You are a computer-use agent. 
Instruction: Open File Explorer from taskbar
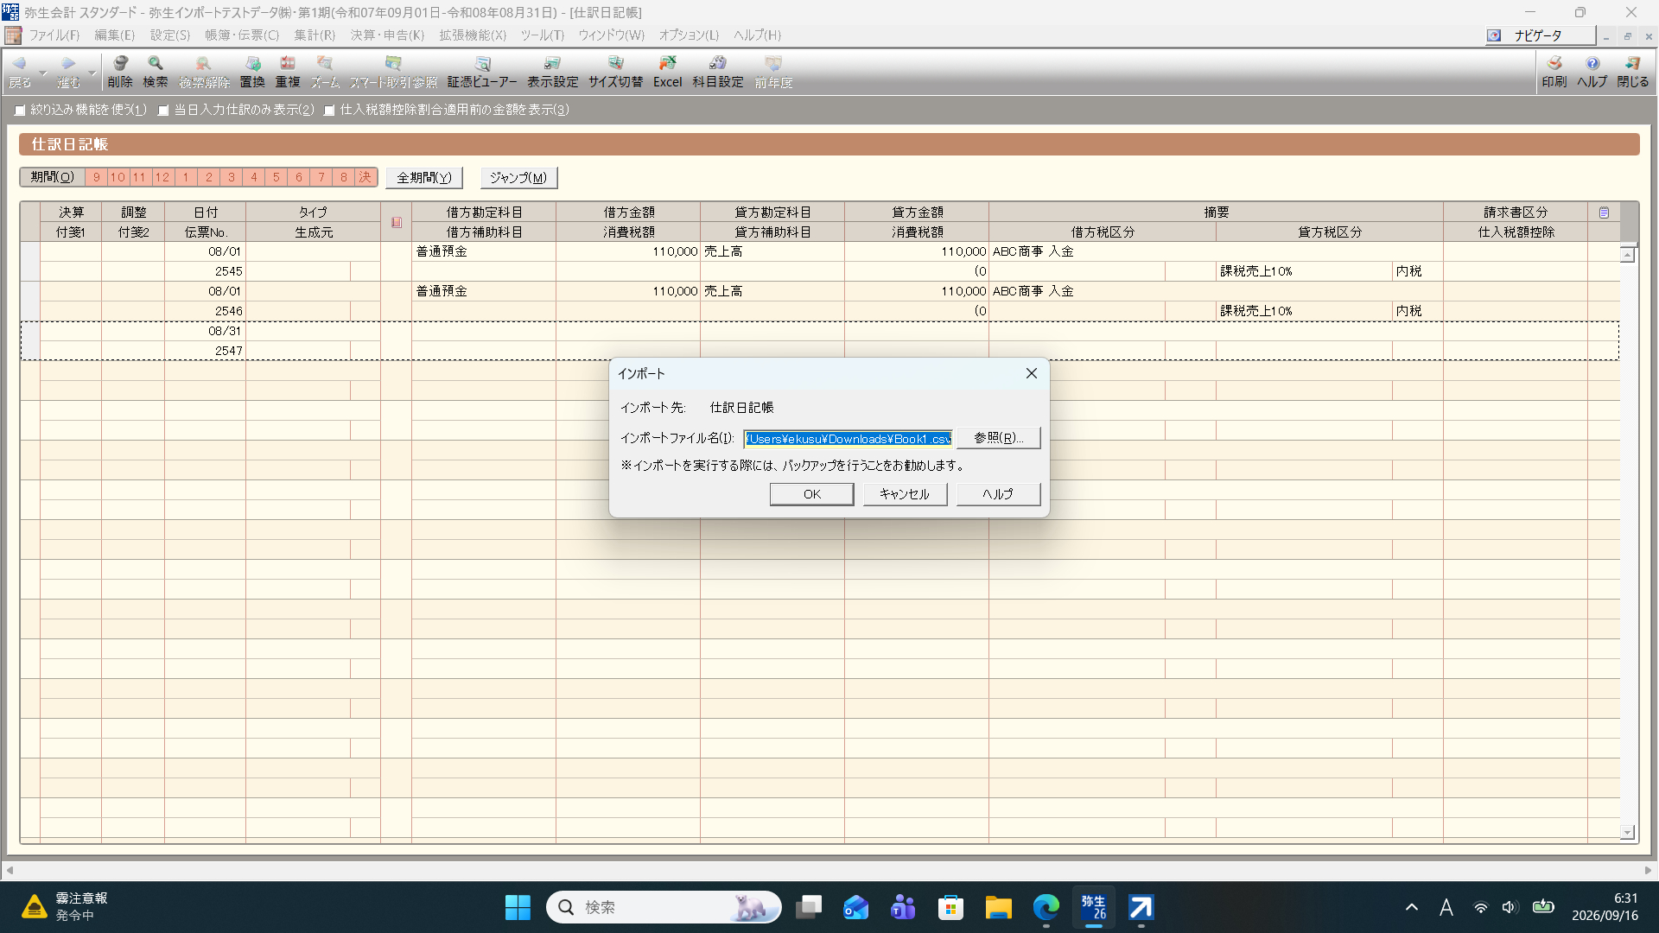pyautogui.click(x=998, y=907)
